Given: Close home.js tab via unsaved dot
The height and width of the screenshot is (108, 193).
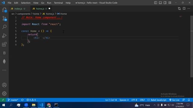Looking at the screenshot, I should tap(49, 9).
